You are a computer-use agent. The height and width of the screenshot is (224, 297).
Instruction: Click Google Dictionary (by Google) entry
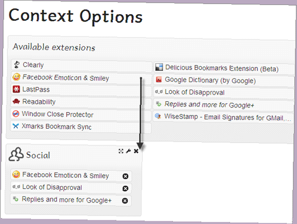pyautogui.click(x=210, y=80)
